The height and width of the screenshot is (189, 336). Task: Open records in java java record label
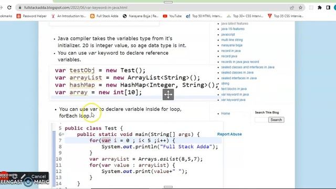click(240, 62)
